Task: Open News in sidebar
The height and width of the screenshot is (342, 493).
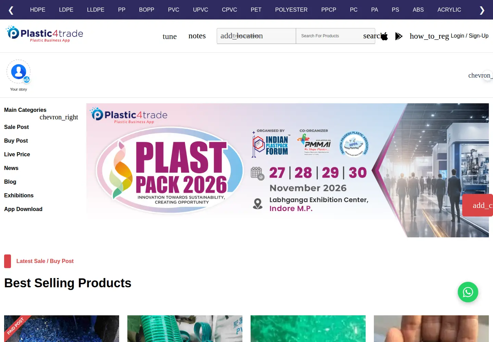Action: [x=11, y=168]
